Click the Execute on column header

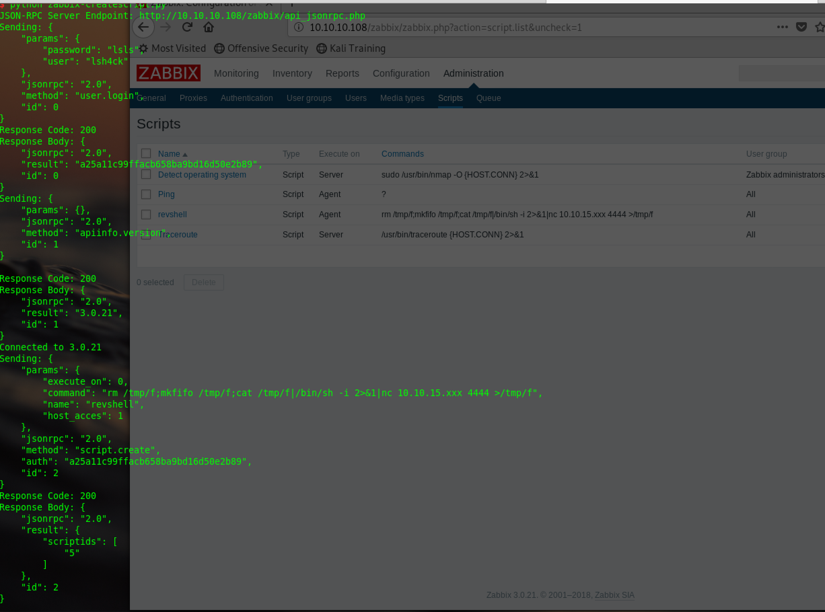[339, 154]
